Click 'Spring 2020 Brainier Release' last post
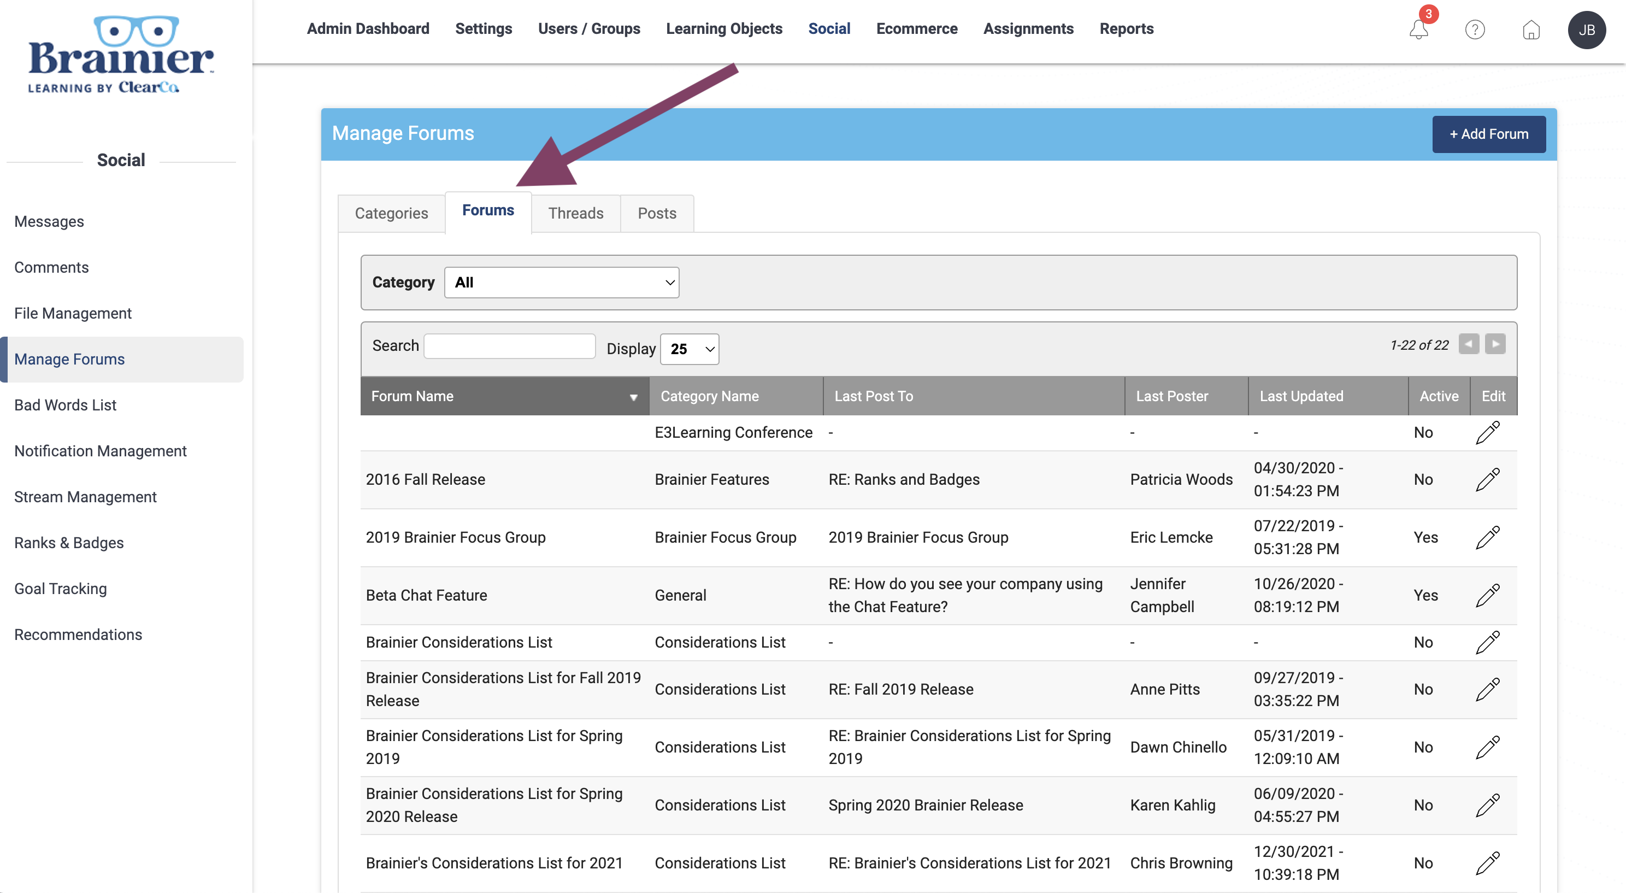 [x=926, y=805]
